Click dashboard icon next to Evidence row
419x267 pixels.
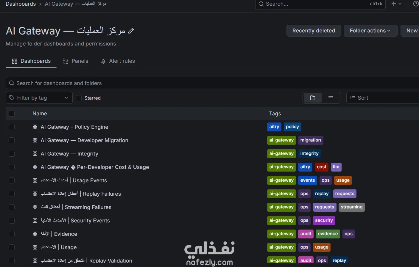[35, 234]
